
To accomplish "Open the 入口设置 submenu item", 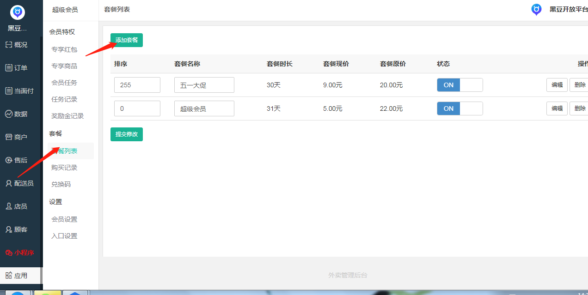I will click(64, 236).
